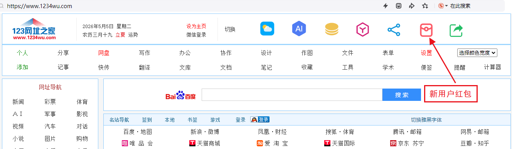Click the browser address bar URL

pos(40,6)
